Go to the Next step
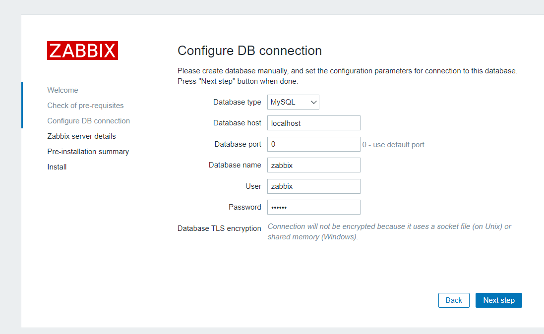 pos(498,300)
